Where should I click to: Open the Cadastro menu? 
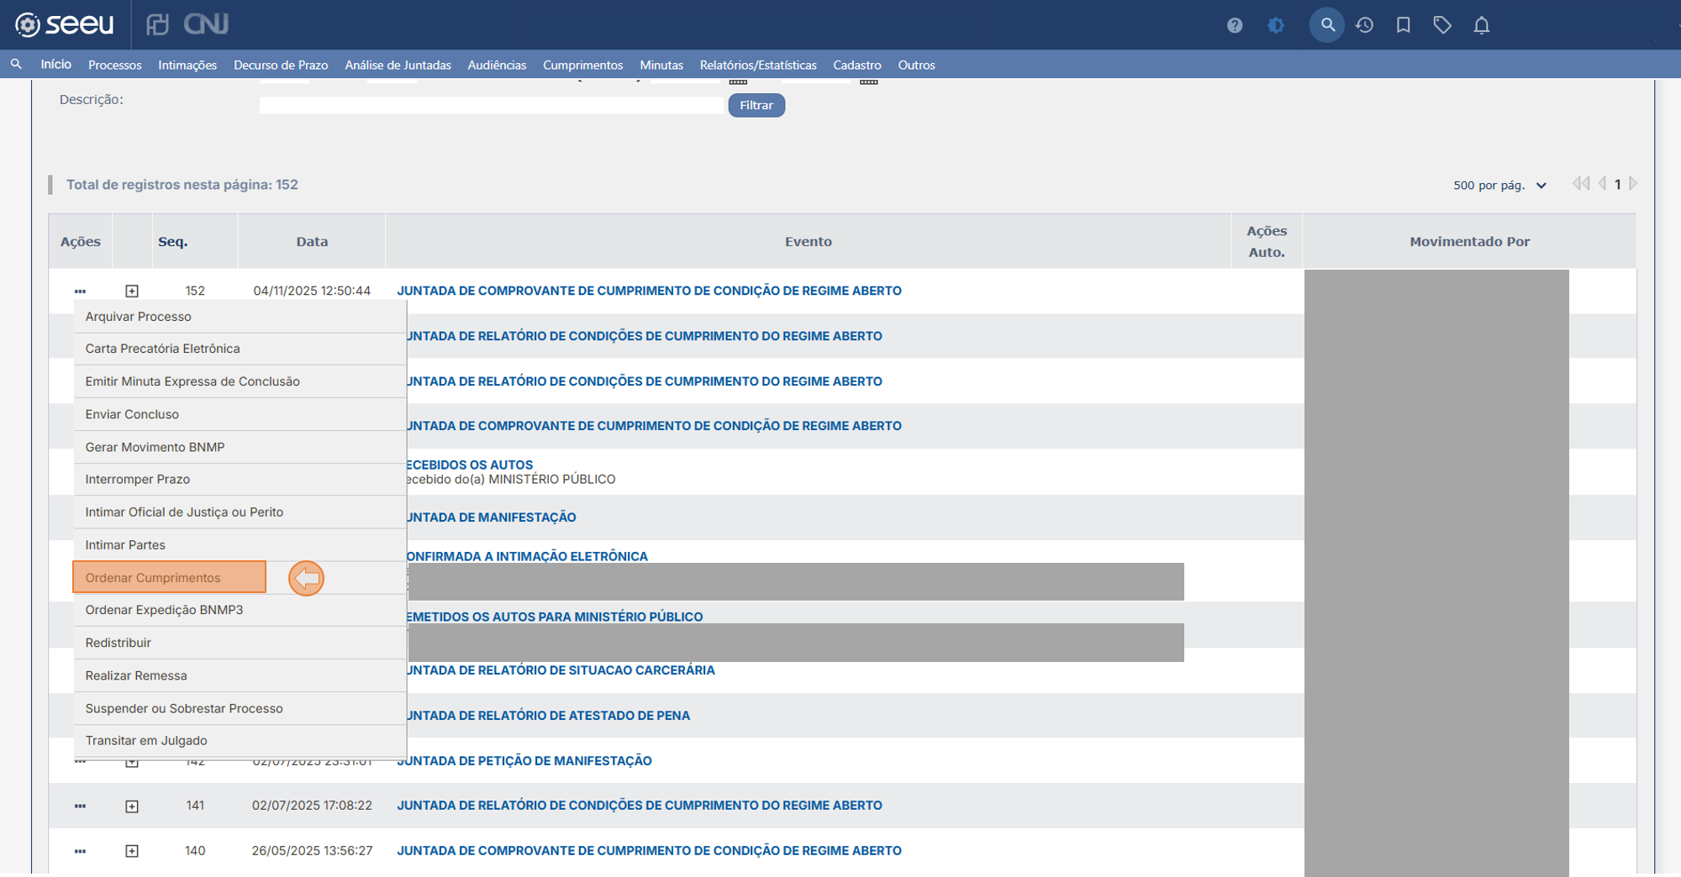[x=857, y=65]
